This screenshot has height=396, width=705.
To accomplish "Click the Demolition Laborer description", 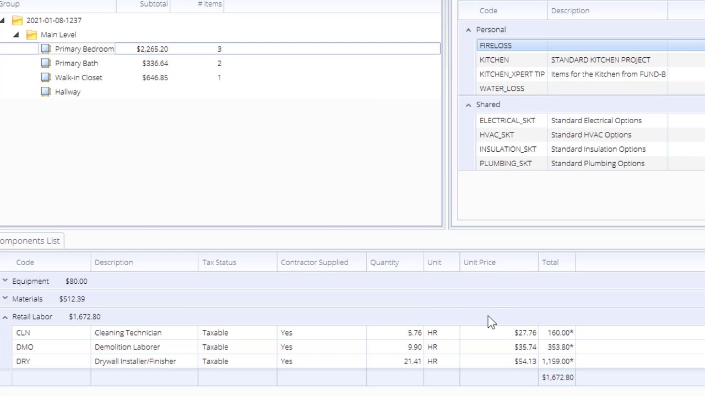I will click(127, 347).
